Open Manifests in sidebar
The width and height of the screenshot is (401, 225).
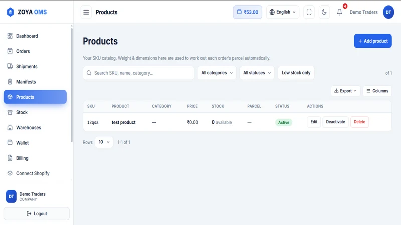(35, 82)
